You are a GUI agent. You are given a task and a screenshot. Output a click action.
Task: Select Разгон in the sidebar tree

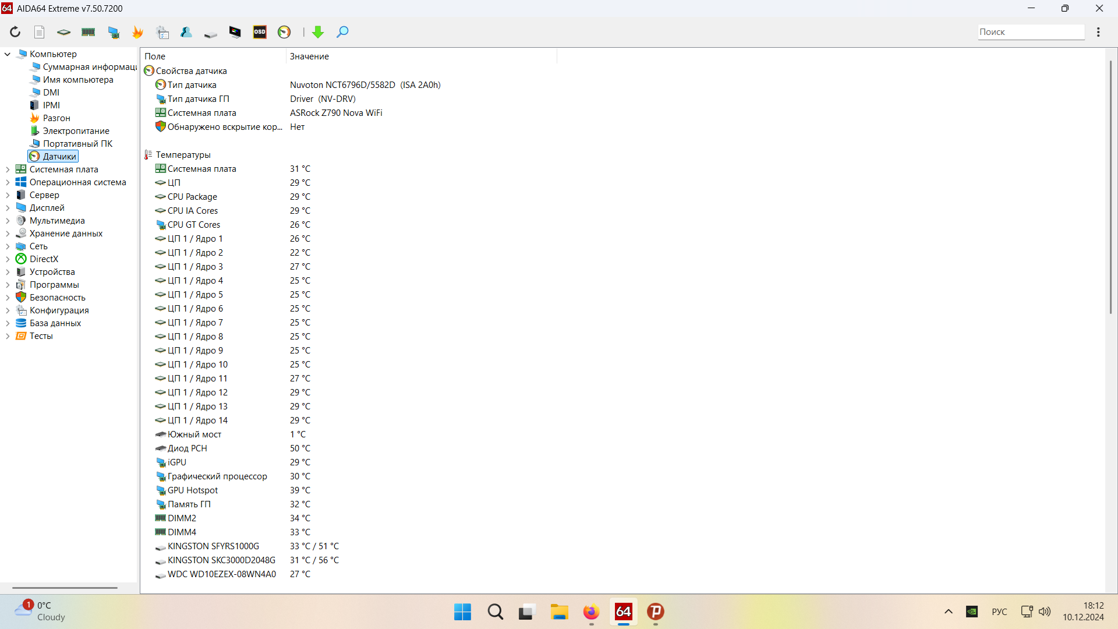click(x=56, y=118)
